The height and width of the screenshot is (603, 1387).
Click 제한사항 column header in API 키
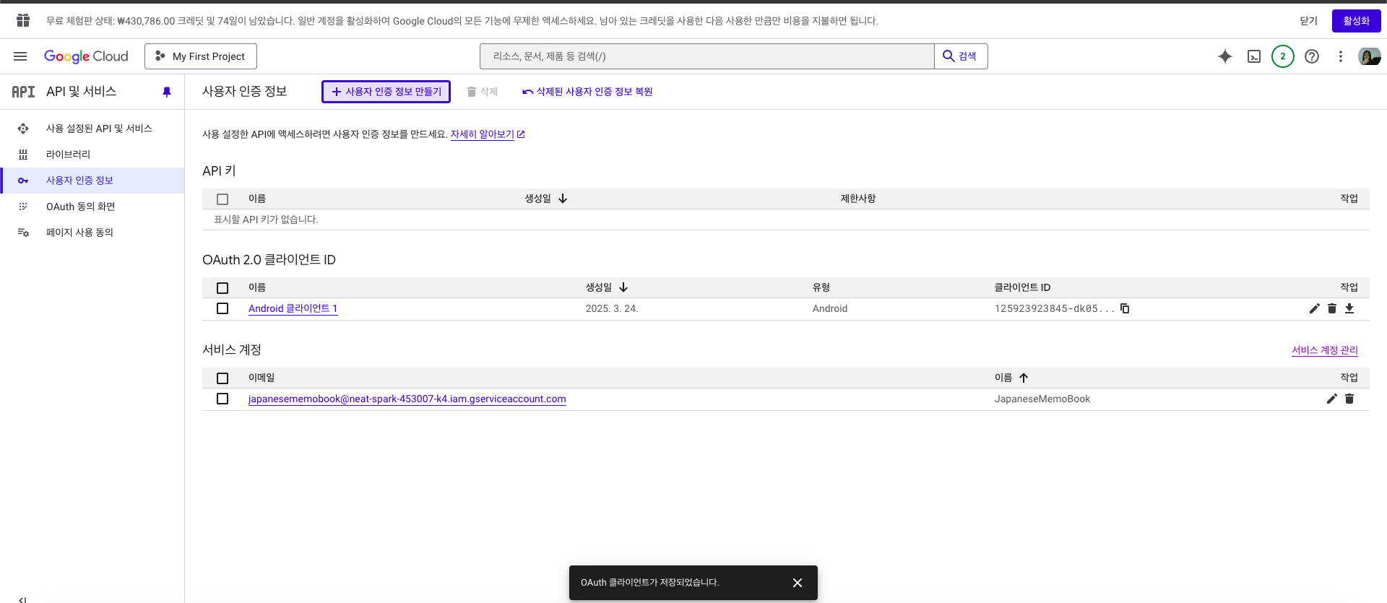coord(857,199)
